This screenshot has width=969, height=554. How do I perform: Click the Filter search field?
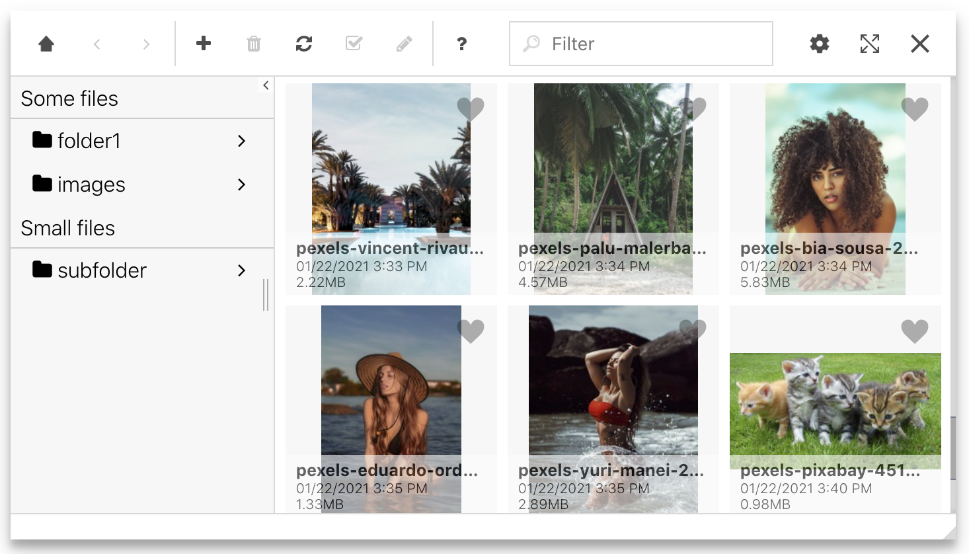tap(641, 44)
